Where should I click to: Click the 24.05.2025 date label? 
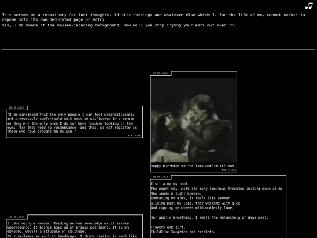click(16, 217)
